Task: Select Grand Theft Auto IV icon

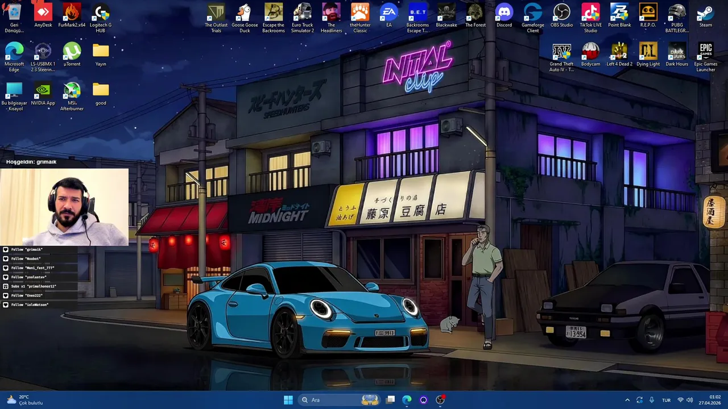Action: click(x=562, y=57)
